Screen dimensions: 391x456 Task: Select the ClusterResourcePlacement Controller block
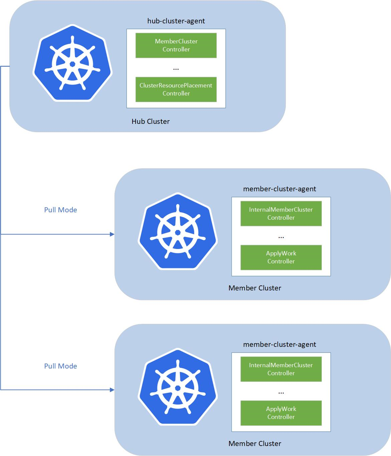point(176,89)
